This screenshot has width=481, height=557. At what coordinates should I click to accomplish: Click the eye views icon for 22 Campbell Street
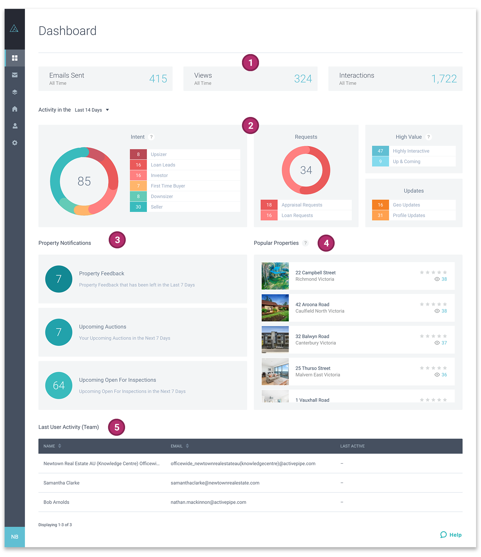point(437,279)
